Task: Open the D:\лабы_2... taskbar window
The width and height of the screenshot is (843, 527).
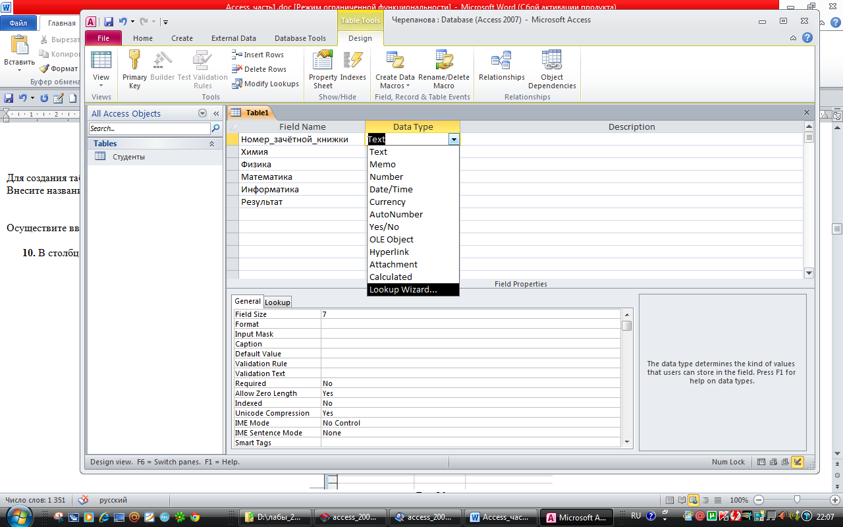Action: [x=275, y=517]
